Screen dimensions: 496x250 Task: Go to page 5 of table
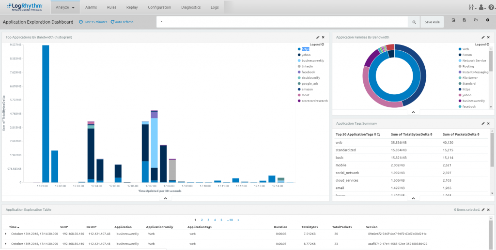click(221, 220)
